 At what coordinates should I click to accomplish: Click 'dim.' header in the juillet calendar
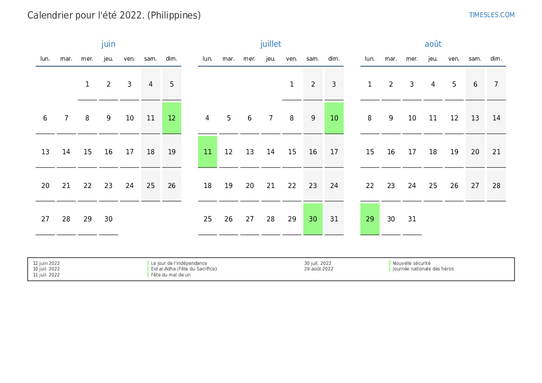pos(334,59)
